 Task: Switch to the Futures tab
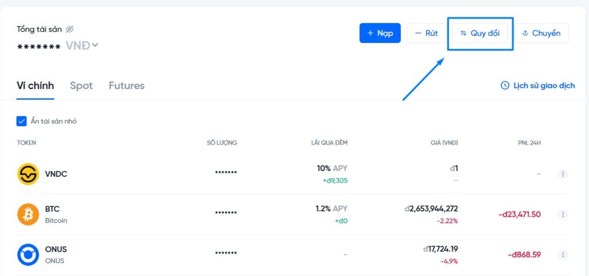[x=127, y=85]
